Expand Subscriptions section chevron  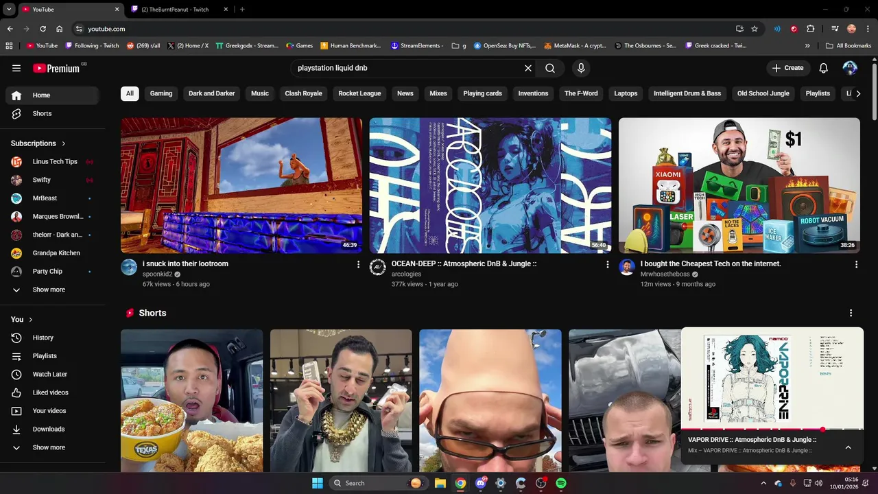64,143
